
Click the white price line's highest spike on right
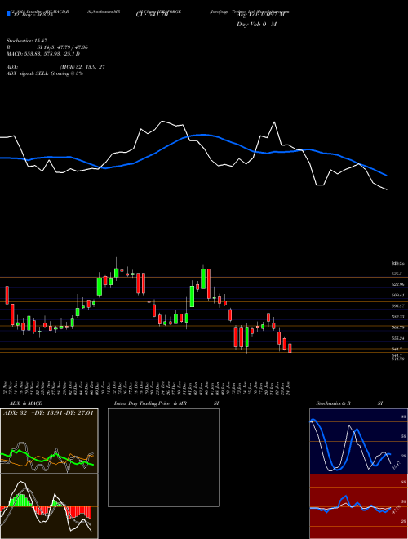click(x=274, y=122)
